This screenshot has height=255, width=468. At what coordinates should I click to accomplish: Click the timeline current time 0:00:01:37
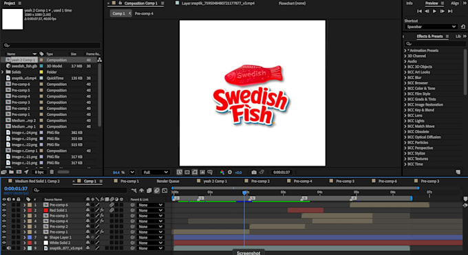point(16,188)
